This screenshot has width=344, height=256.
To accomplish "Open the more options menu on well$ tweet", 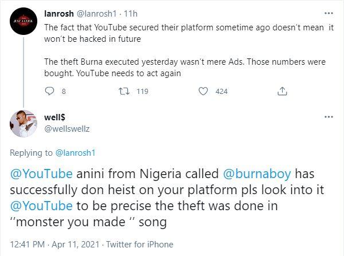I will click(329, 116).
